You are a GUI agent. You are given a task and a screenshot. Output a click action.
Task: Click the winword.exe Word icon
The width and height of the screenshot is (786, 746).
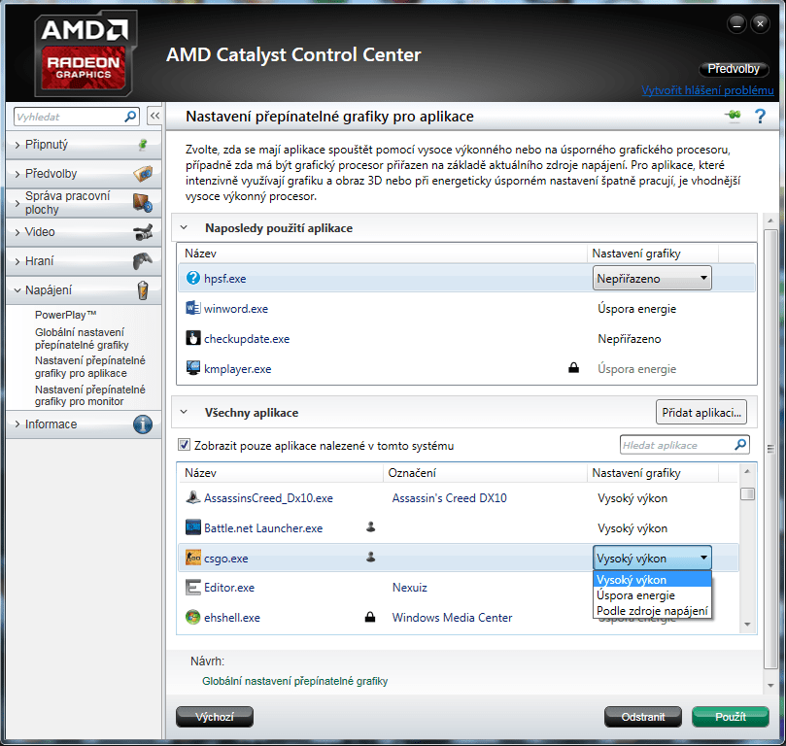[193, 308]
